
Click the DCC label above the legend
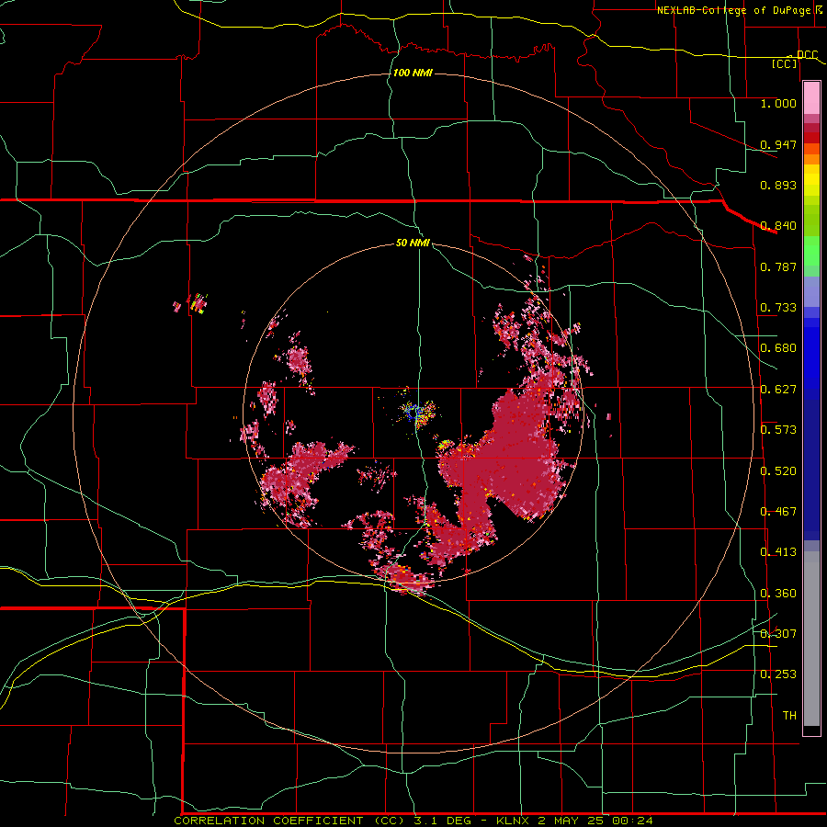pyautogui.click(x=807, y=55)
